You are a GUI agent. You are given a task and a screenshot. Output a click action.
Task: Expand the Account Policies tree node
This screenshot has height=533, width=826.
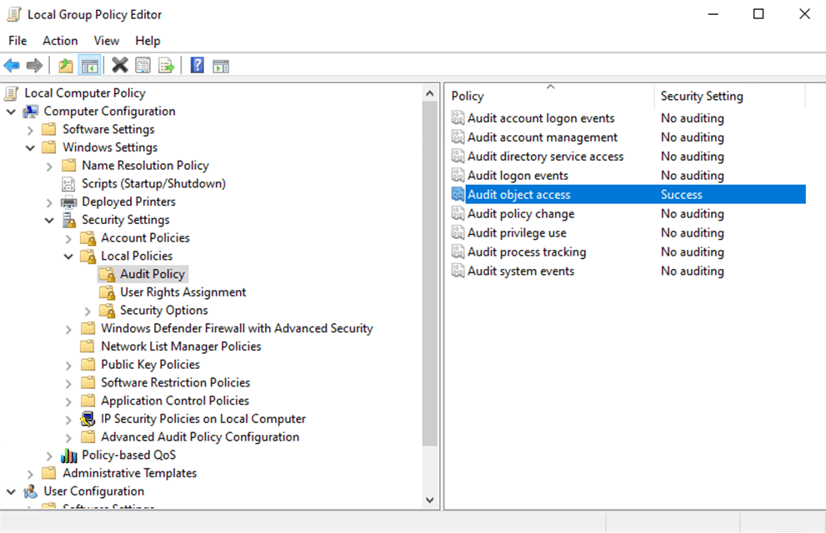click(x=68, y=238)
